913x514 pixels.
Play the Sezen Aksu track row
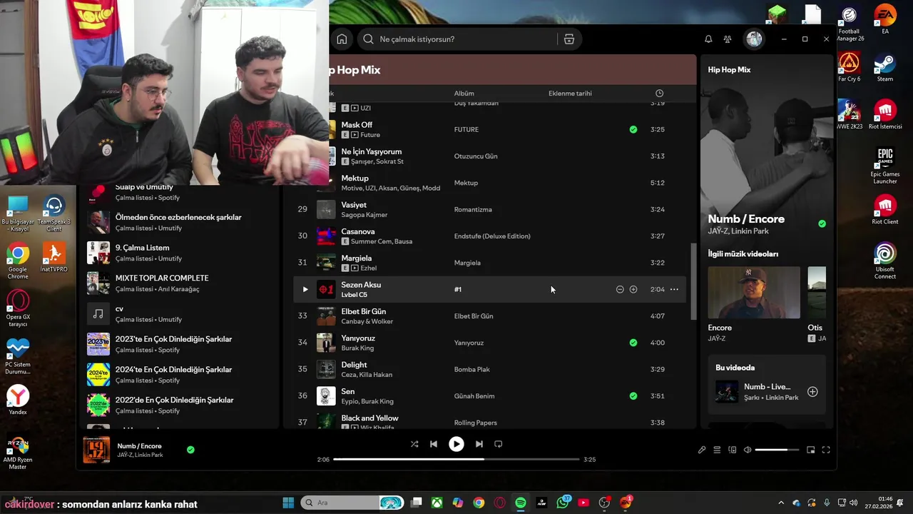pos(305,289)
